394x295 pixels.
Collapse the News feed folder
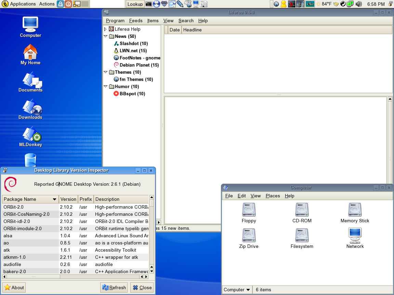106,37
